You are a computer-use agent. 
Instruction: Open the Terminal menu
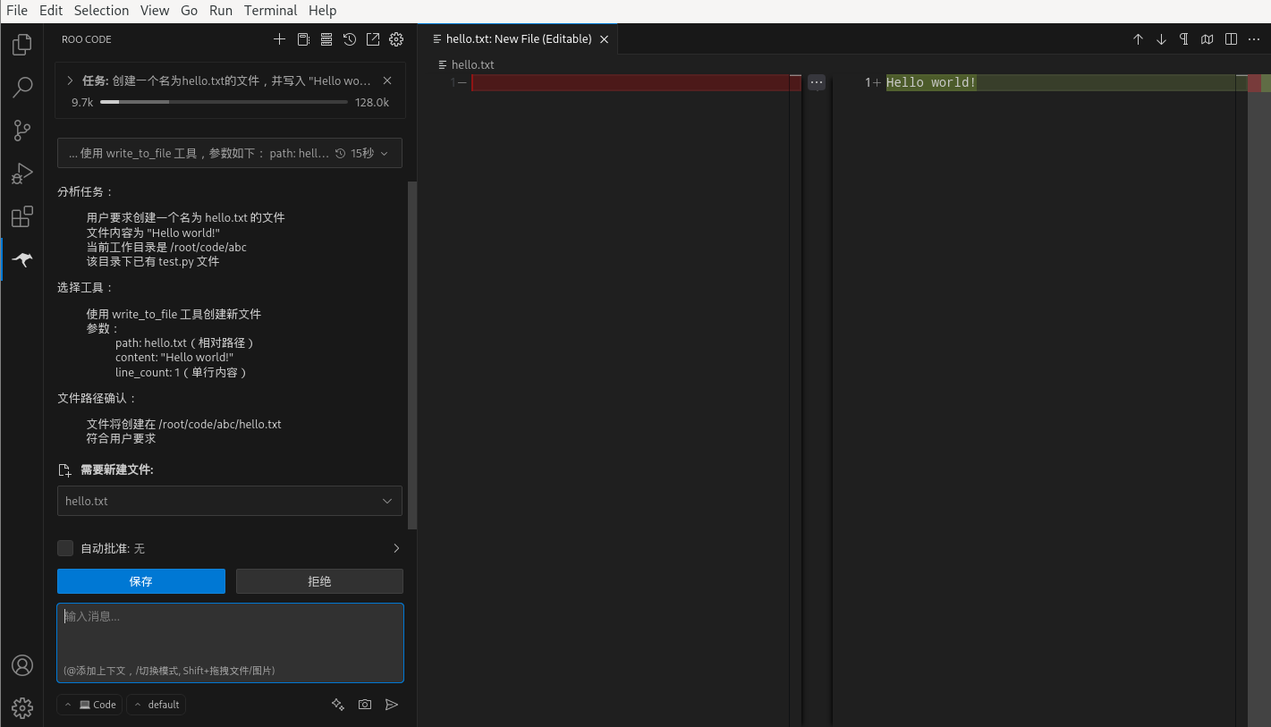pos(270,11)
